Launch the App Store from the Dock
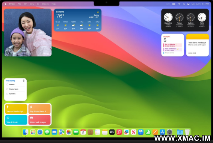This screenshot has height=143, width=213. pyautogui.click(x=162, y=132)
